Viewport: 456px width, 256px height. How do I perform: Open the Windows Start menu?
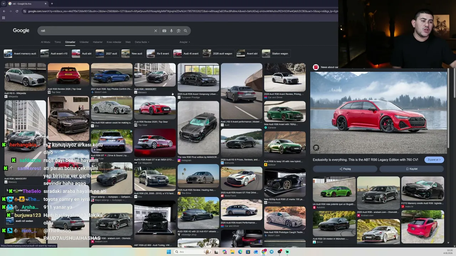tap(169, 252)
